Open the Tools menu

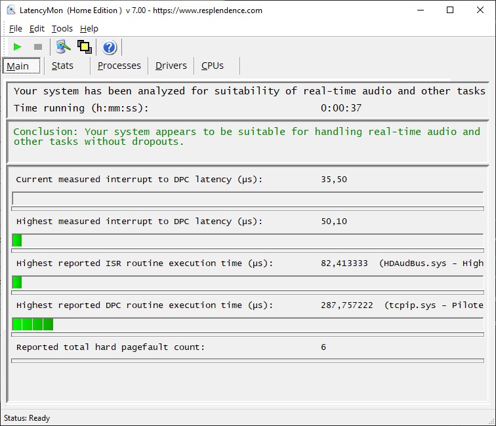click(62, 28)
